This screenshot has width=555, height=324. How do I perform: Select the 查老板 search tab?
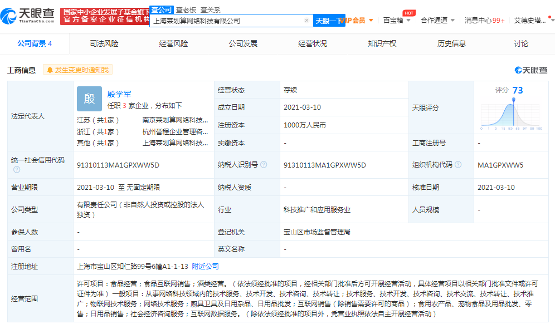pos(186,10)
